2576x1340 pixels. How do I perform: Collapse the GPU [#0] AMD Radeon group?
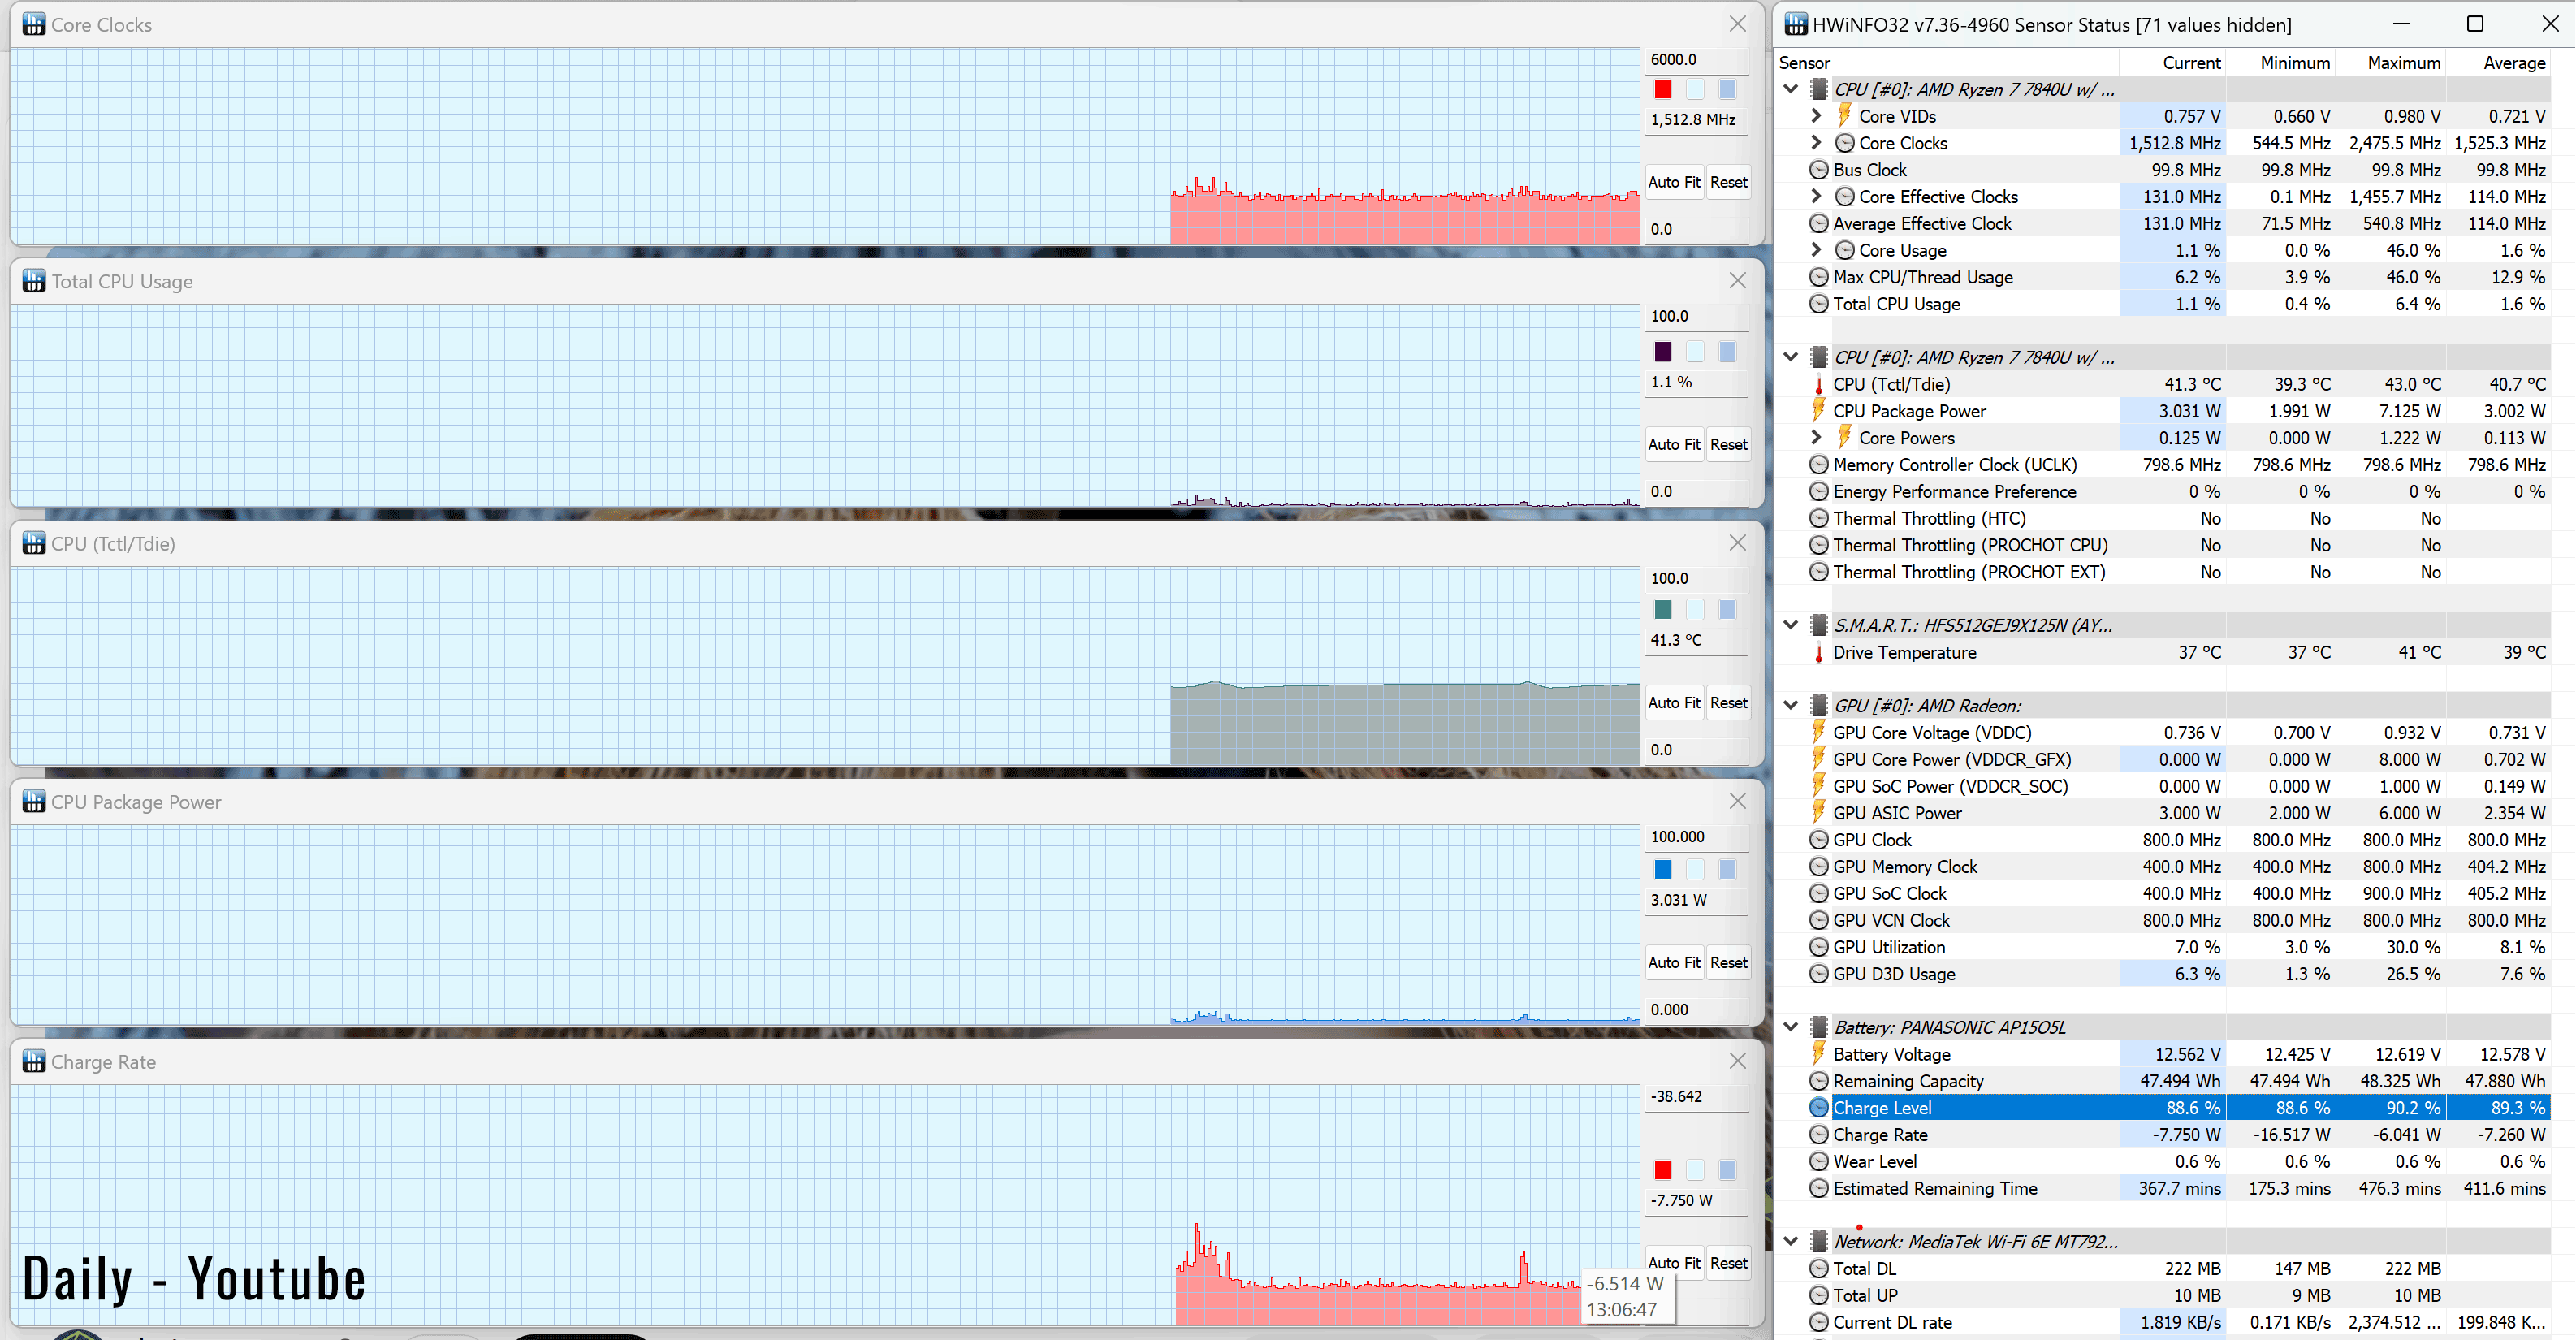tap(1791, 705)
